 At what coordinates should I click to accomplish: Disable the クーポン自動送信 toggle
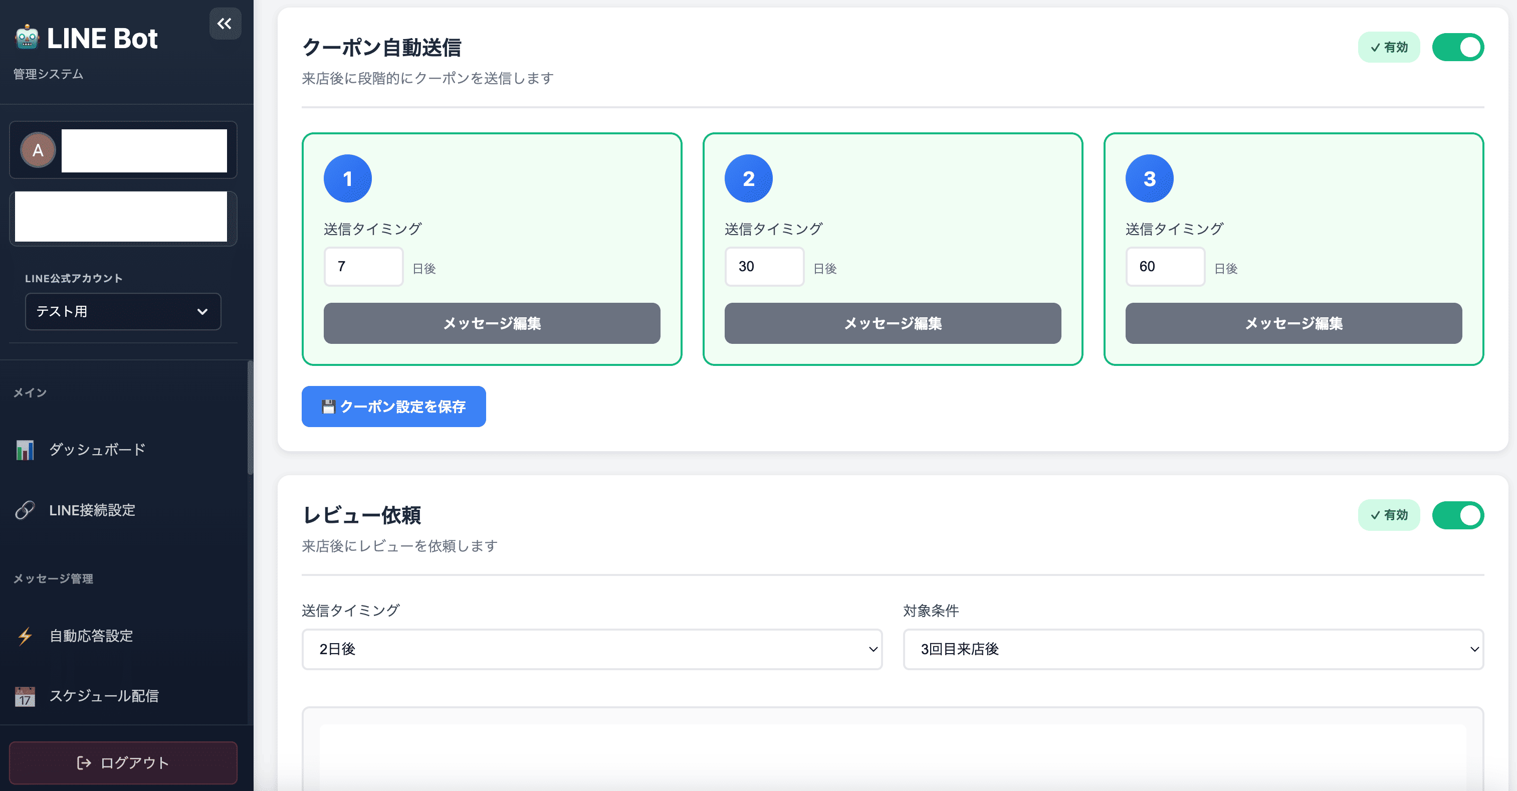click(x=1458, y=47)
